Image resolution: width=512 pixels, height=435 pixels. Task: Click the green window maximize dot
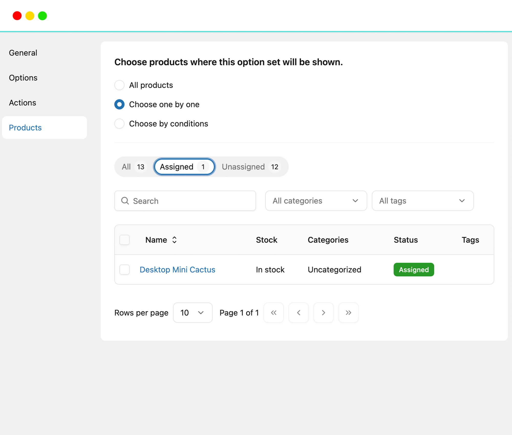pos(42,16)
